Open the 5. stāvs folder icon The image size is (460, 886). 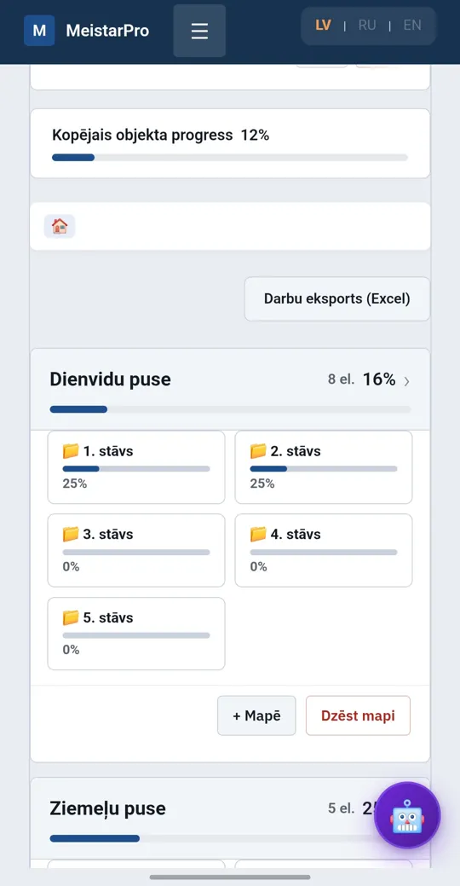click(x=71, y=617)
